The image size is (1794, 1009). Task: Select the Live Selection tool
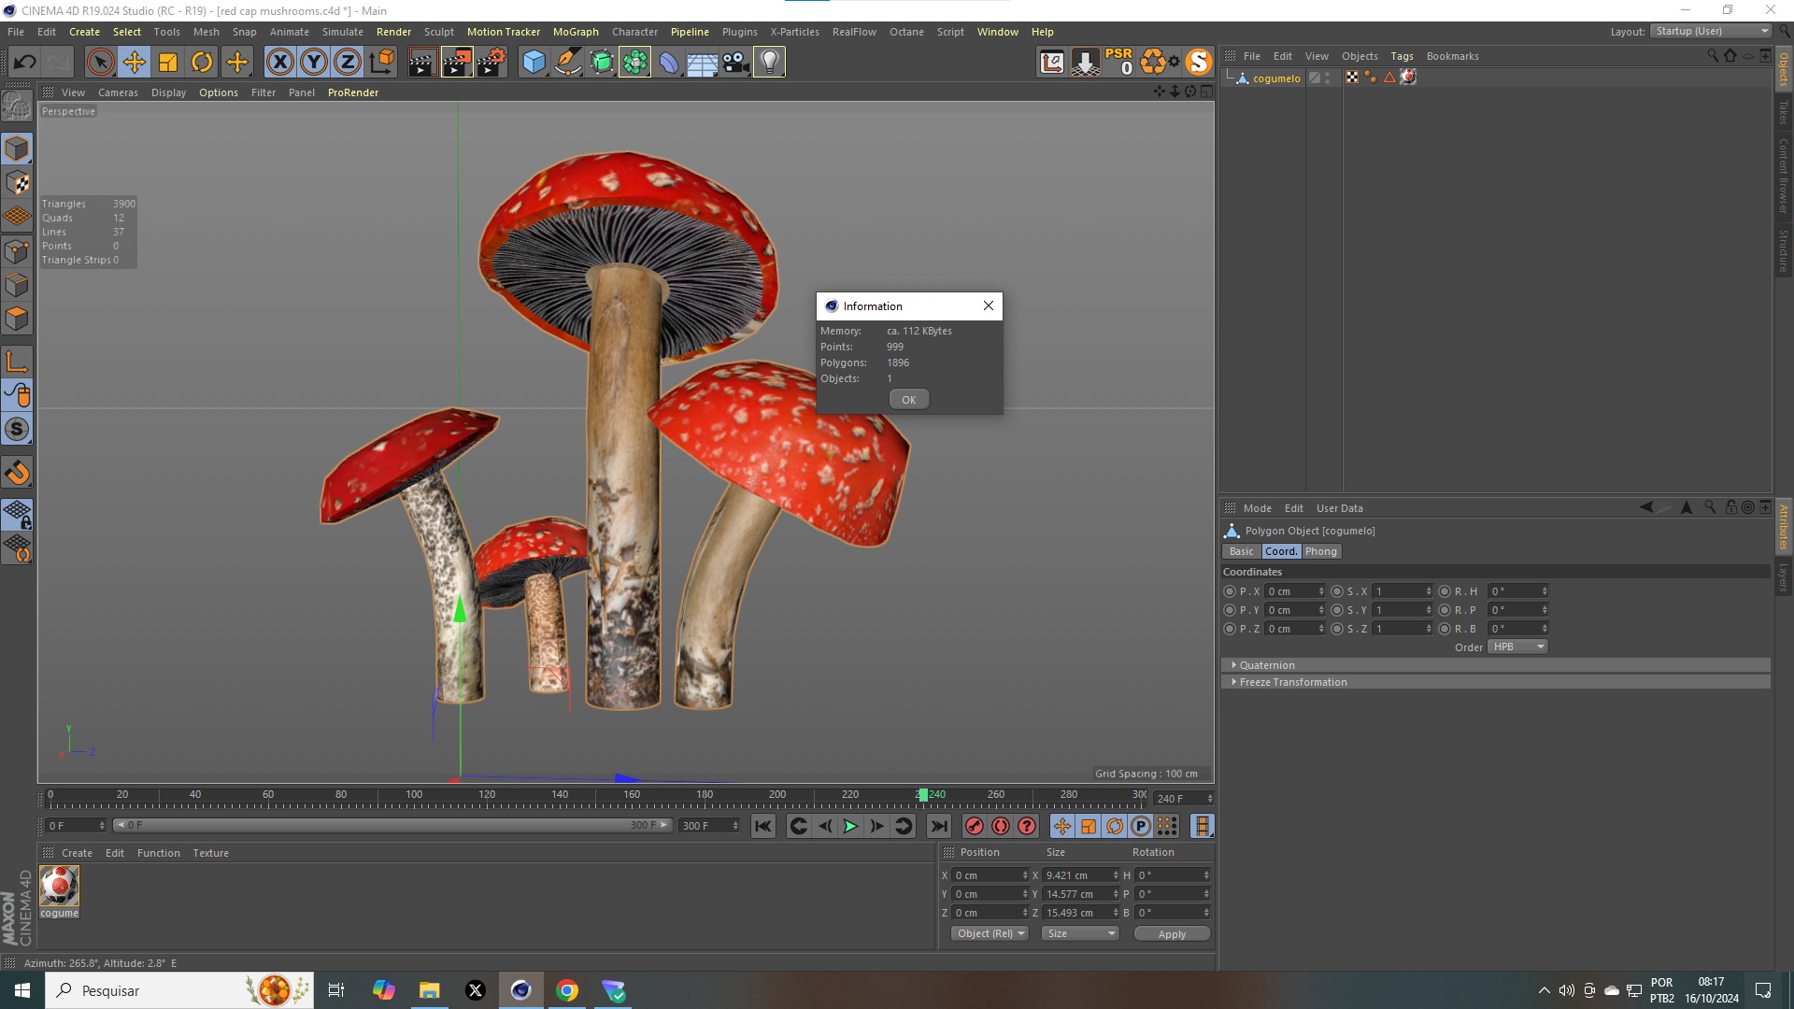(100, 63)
